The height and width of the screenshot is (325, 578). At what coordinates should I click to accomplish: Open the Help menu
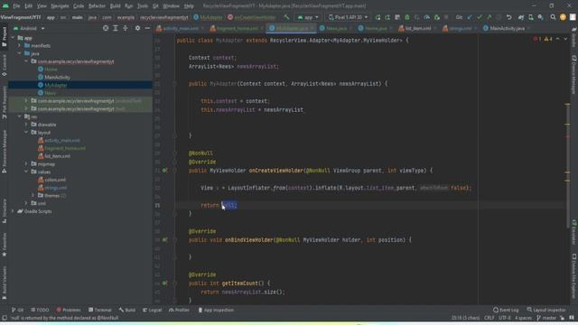[x=189, y=6]
